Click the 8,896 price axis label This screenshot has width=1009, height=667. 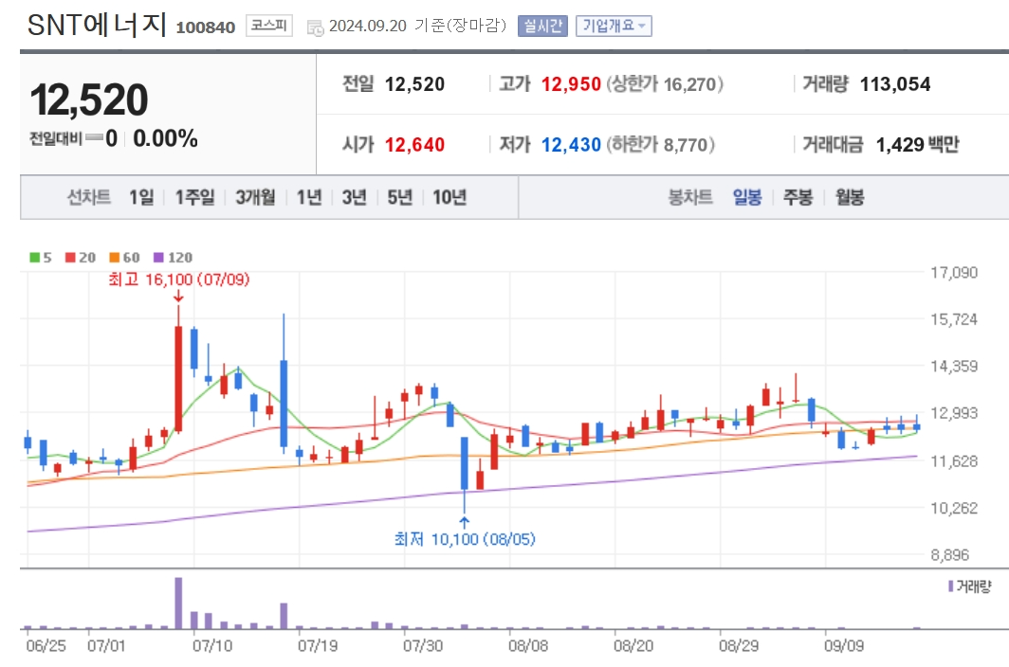[950, 554]
